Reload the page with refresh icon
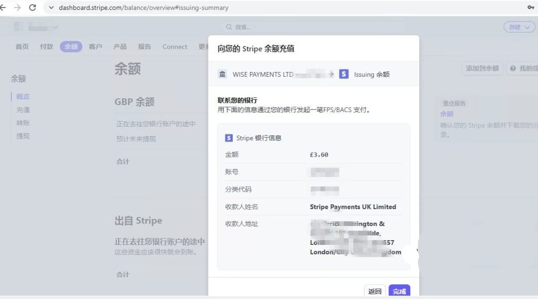538x299 pixels. pyautogui.click(x=32, y=7)
